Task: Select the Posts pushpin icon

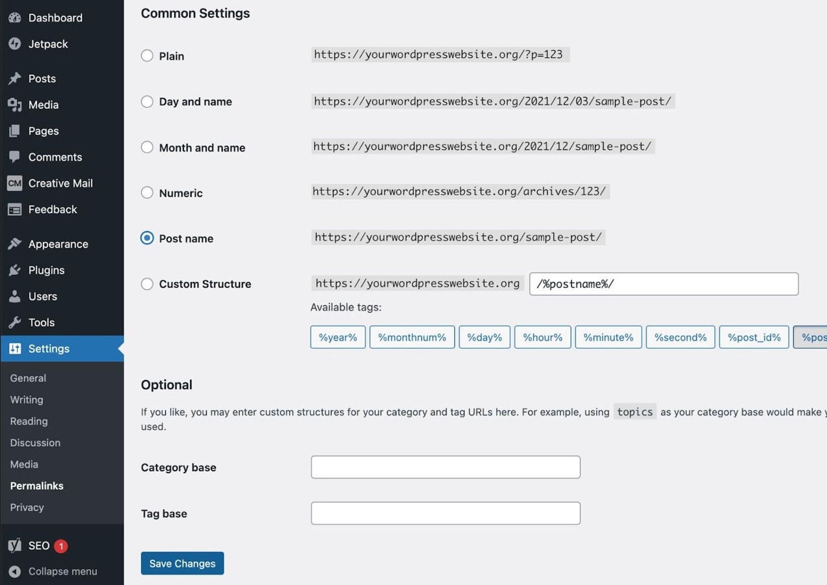Action: (x=14, y=78)
